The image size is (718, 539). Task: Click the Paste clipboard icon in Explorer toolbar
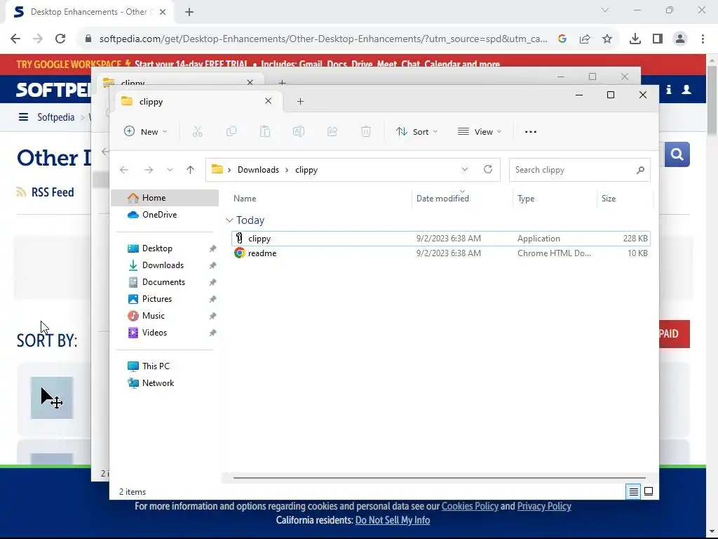click(265, 132)
